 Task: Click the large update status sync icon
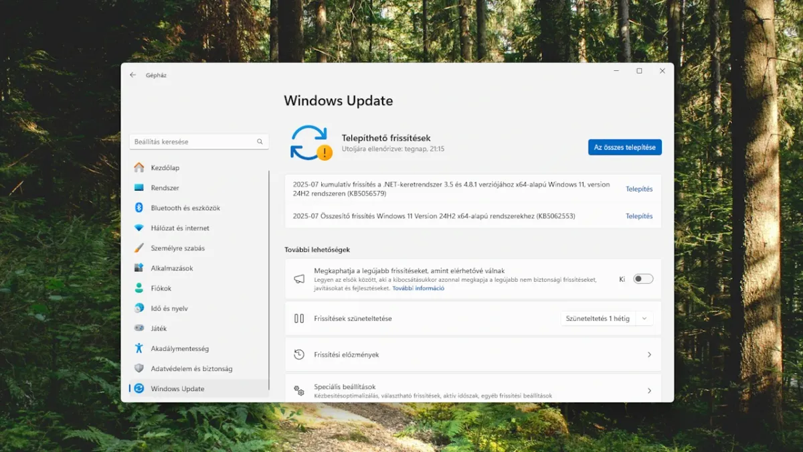[310, 143]
